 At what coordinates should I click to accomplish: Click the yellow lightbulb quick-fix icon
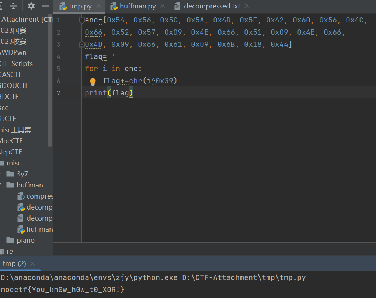(x=93, y=81)
